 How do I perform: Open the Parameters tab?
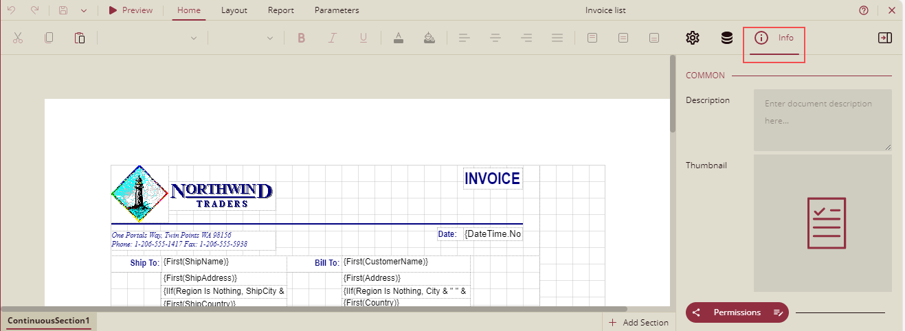336,10
